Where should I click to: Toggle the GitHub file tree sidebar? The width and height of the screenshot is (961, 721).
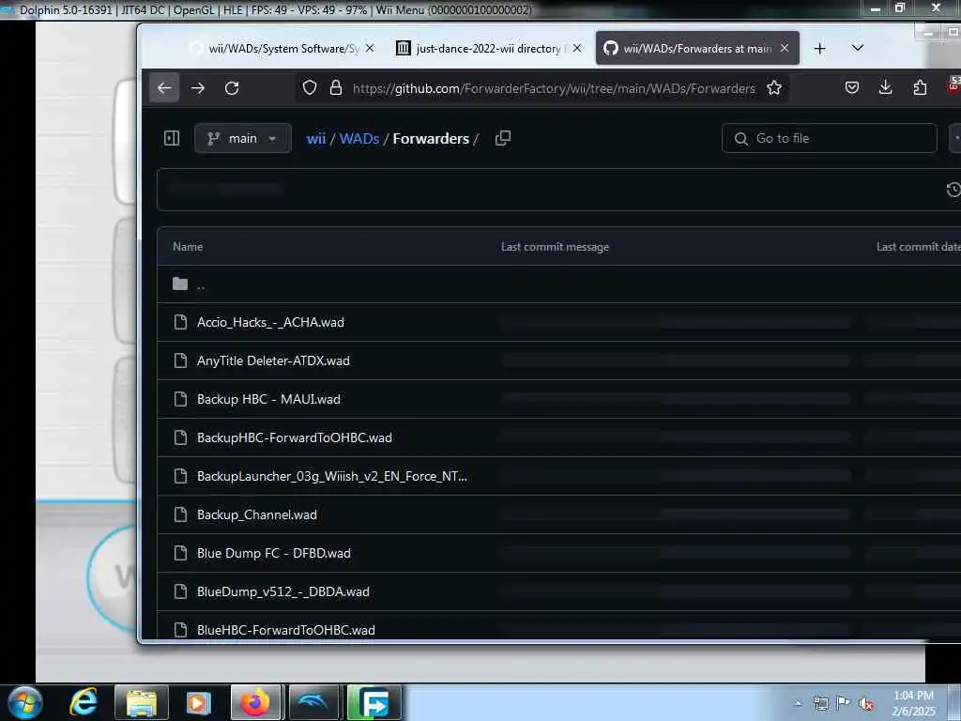tap(172, 138)
